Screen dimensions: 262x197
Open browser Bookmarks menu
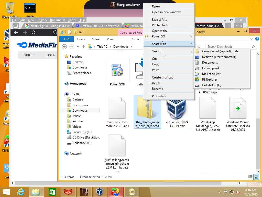pyautogui.click(x=58, y=20)
